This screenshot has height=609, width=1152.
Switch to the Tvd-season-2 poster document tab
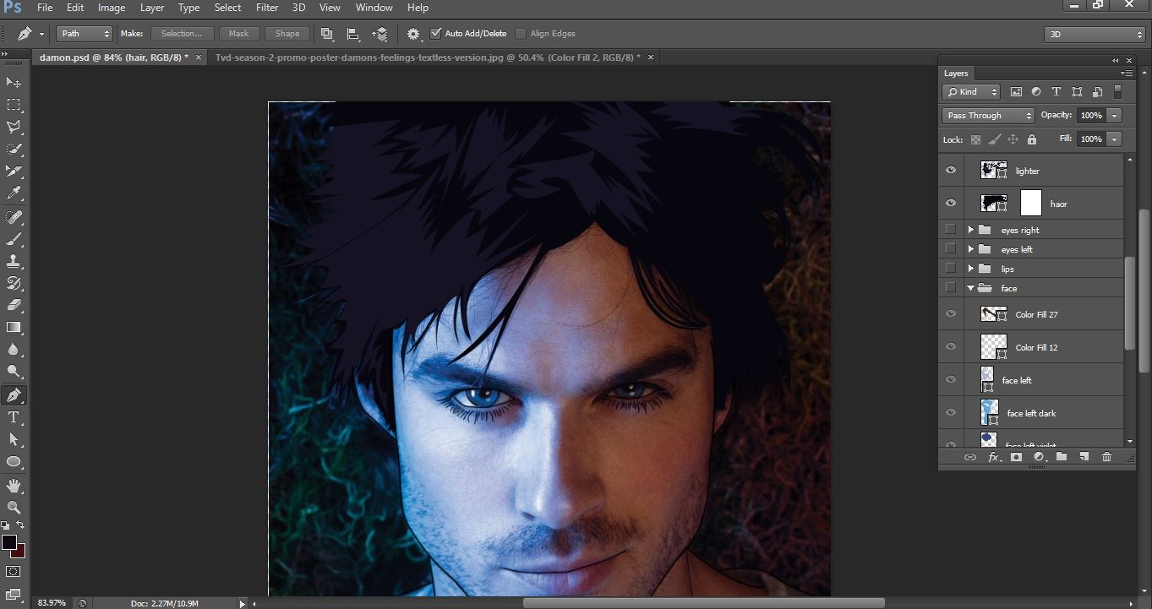[x=428, y=57]
